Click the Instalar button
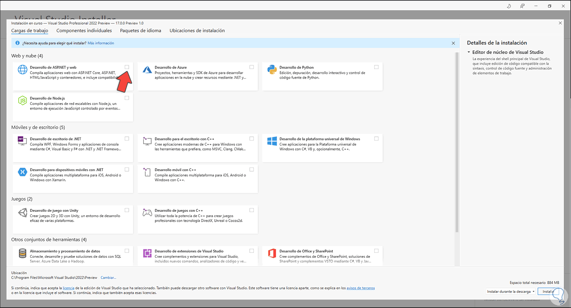This screenshot has height=308, width=571. [548, 292]
